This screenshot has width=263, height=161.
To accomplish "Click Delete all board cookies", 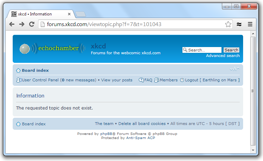I will [142, 124].
